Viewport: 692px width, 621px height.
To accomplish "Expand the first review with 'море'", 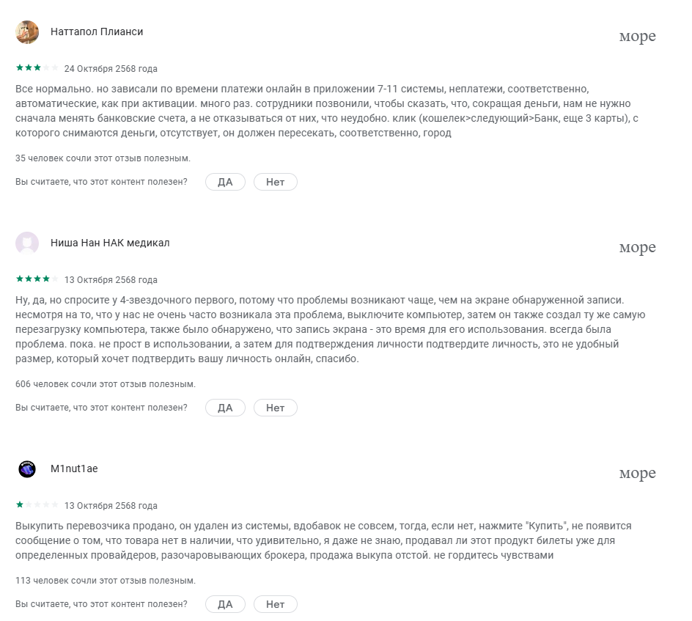I will 637,37.
